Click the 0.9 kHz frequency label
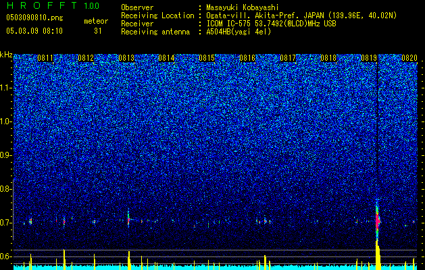This screenshot has height=270, width=425. coord(5,155)
